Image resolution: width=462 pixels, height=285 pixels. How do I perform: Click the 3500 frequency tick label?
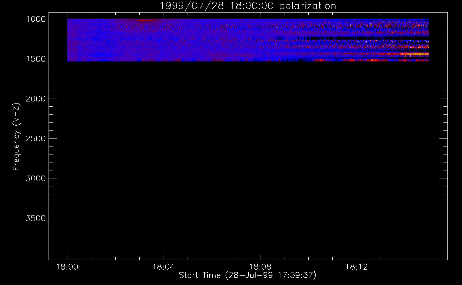pos(36,218)
